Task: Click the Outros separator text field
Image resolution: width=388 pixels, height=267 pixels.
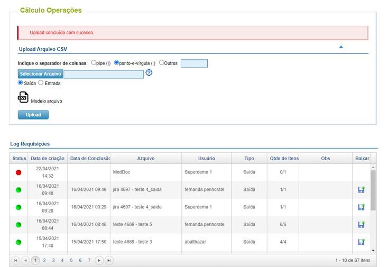Action: (194, 63)
